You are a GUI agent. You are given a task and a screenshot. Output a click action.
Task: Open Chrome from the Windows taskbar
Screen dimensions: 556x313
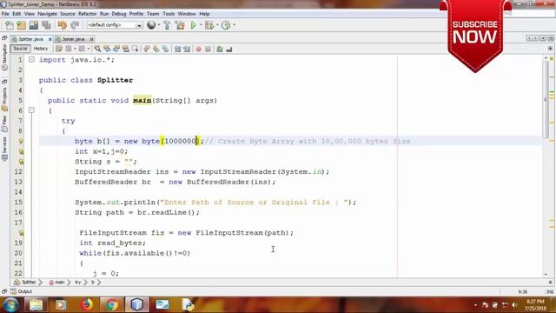(x=111, y=304)
